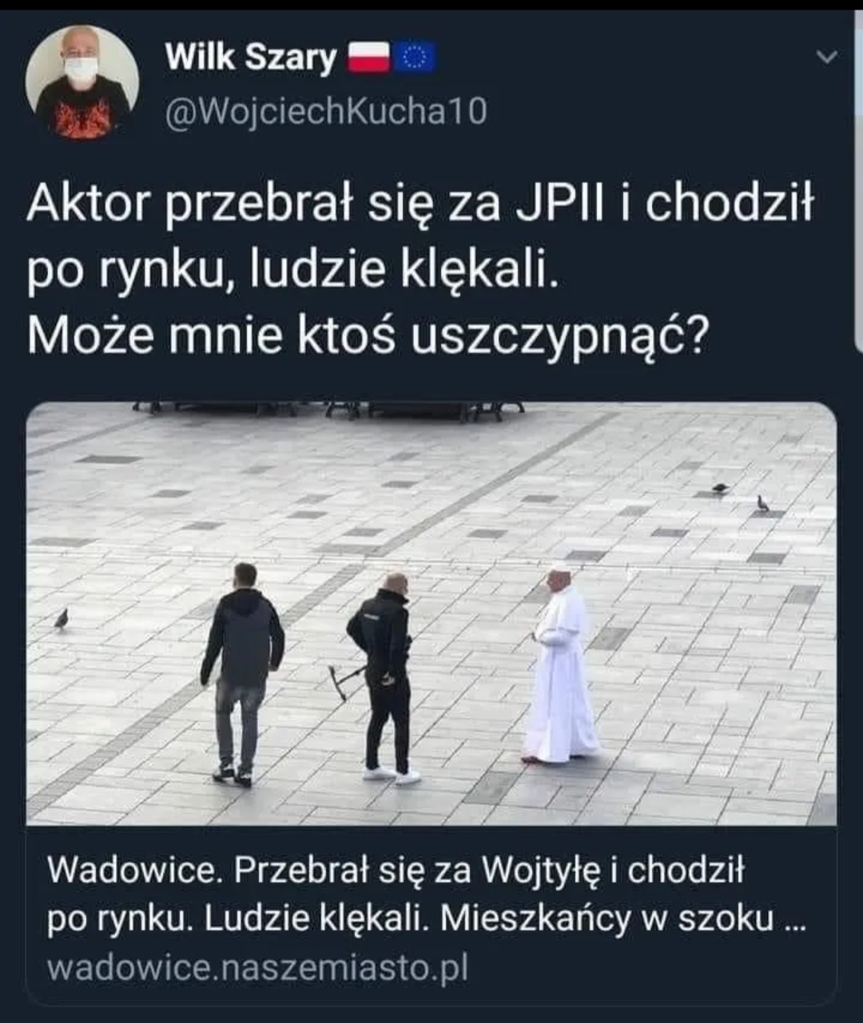The image size is (863, 1023).
Task: Click the benches at the photo's top edge
Action: pos(329,410)
